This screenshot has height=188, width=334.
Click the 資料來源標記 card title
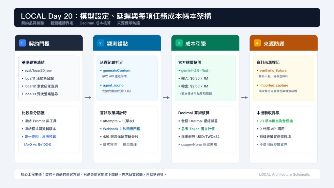[x=268, y=62]
